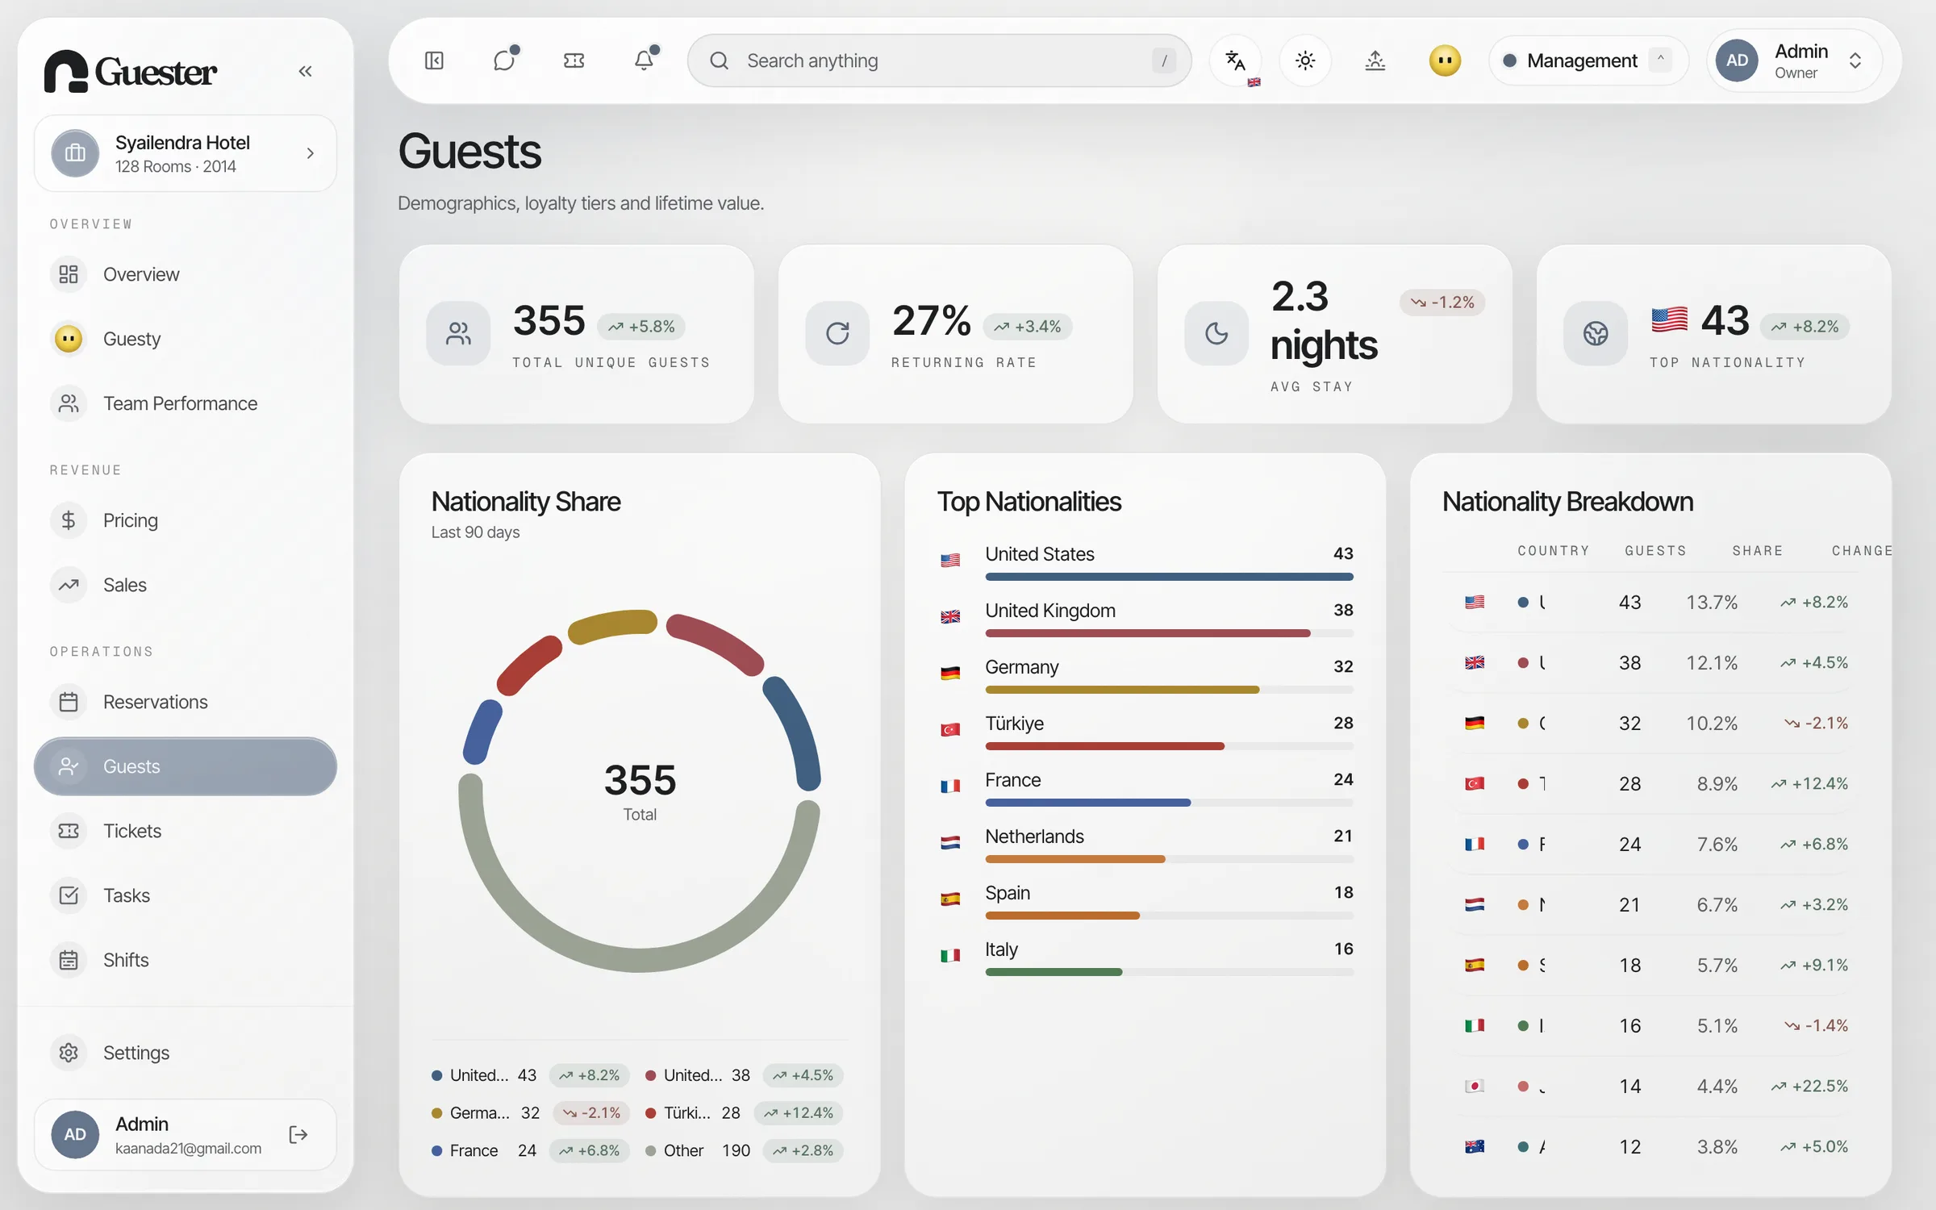Open the chat messages icon
The image size is (1936, 1210).
[504, 60]
